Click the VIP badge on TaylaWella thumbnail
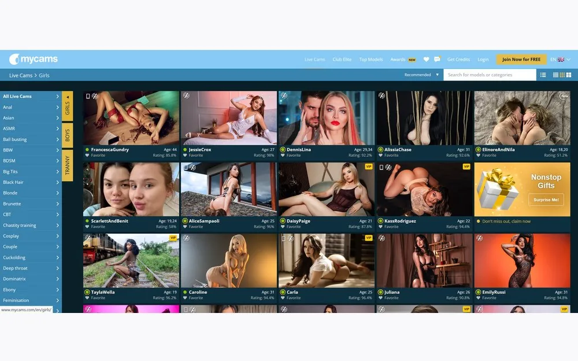 pyautogui.click(x=173, y=238)
